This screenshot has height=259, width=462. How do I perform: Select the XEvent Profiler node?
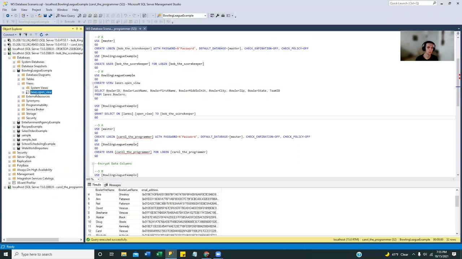pyautogui.click(x=26, y=183)
